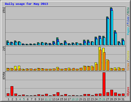
Task: Click the yellow 'Visits' legend label
Action: point(128,56)
